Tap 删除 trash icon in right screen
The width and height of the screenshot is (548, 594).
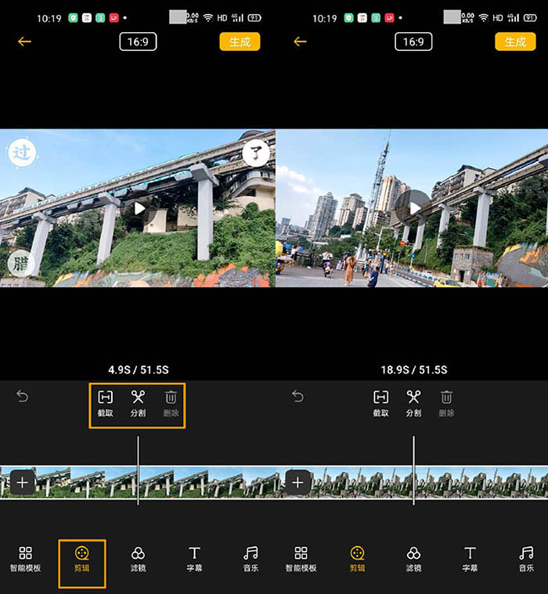(446, 404)
